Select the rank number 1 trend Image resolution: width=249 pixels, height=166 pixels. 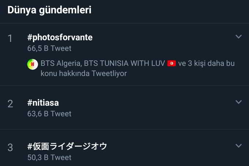tap(10, 39)
